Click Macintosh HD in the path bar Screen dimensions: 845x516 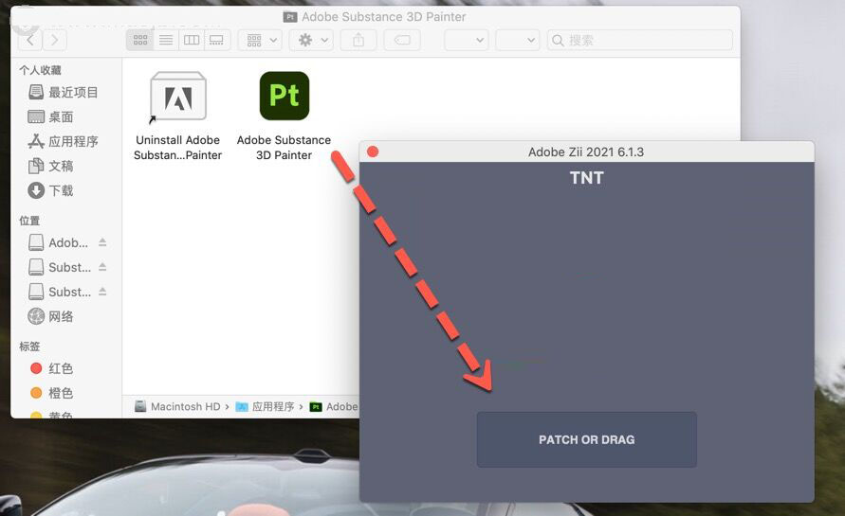(177, 407)
